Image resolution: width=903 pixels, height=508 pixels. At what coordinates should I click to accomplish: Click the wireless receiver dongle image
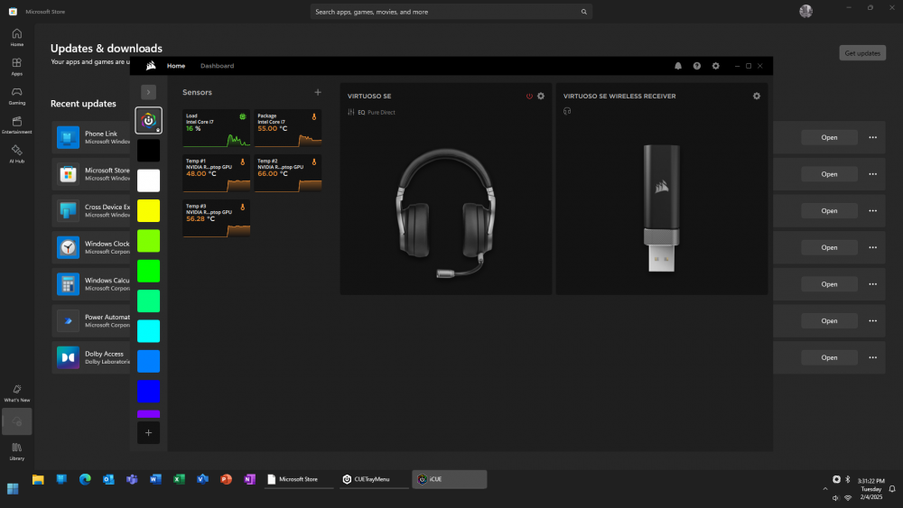point(661,208)
